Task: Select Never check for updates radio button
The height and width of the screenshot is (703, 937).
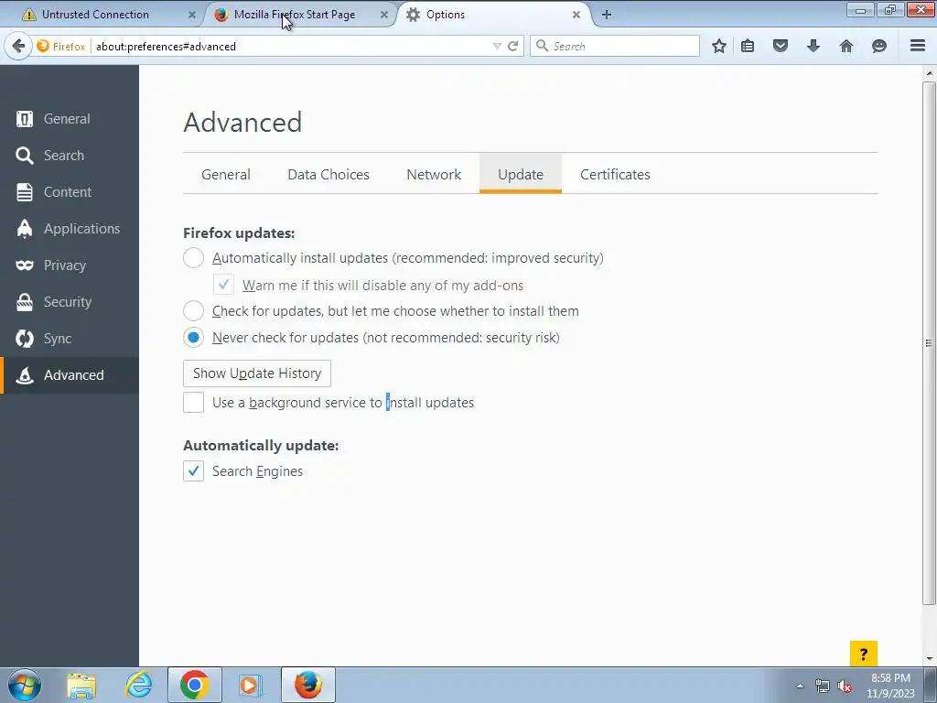Action: [x=193, y=338]
